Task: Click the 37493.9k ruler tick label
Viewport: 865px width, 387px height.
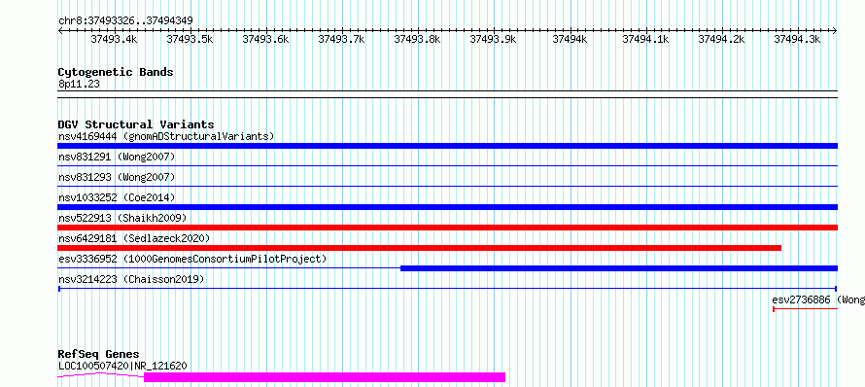Action: click(493, 39)
